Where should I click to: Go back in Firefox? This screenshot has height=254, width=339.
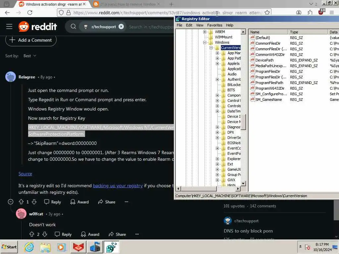(x=7, y=13)
